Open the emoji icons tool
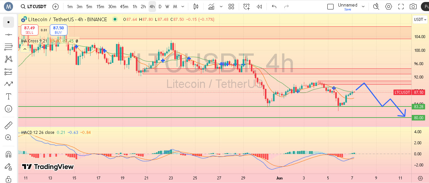This screenshot has width=429, height=183. pyautogui.click(x=8, y=109)
